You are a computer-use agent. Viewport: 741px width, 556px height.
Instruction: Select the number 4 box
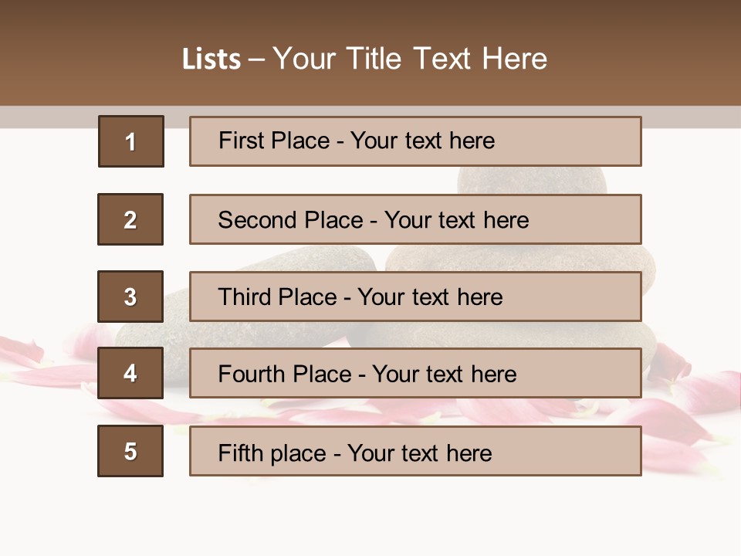(130, 374)
